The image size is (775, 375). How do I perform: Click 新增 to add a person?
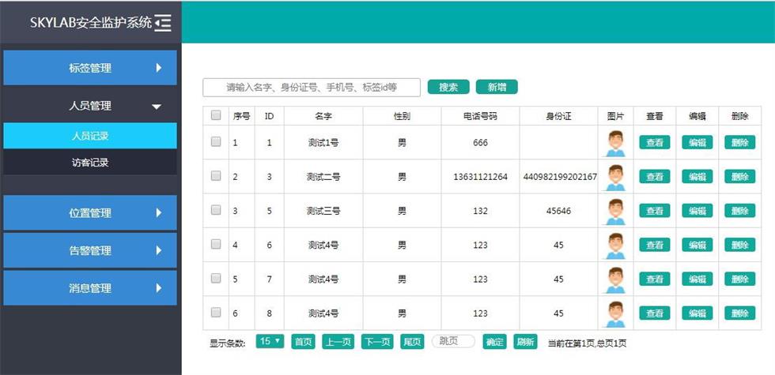tap(497, 87)
